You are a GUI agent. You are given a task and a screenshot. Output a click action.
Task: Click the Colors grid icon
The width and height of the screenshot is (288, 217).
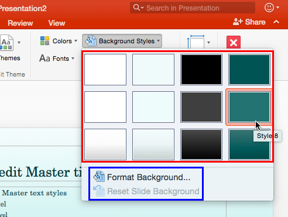tap(44, 41)
